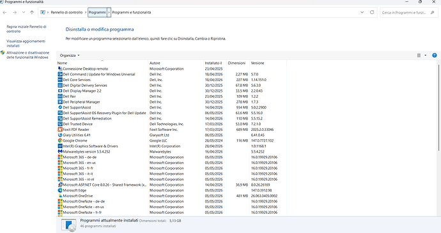Sort by Versione column header
This screenshot has width=441, height=233.
pyautogui.click(x=268, y=63)
